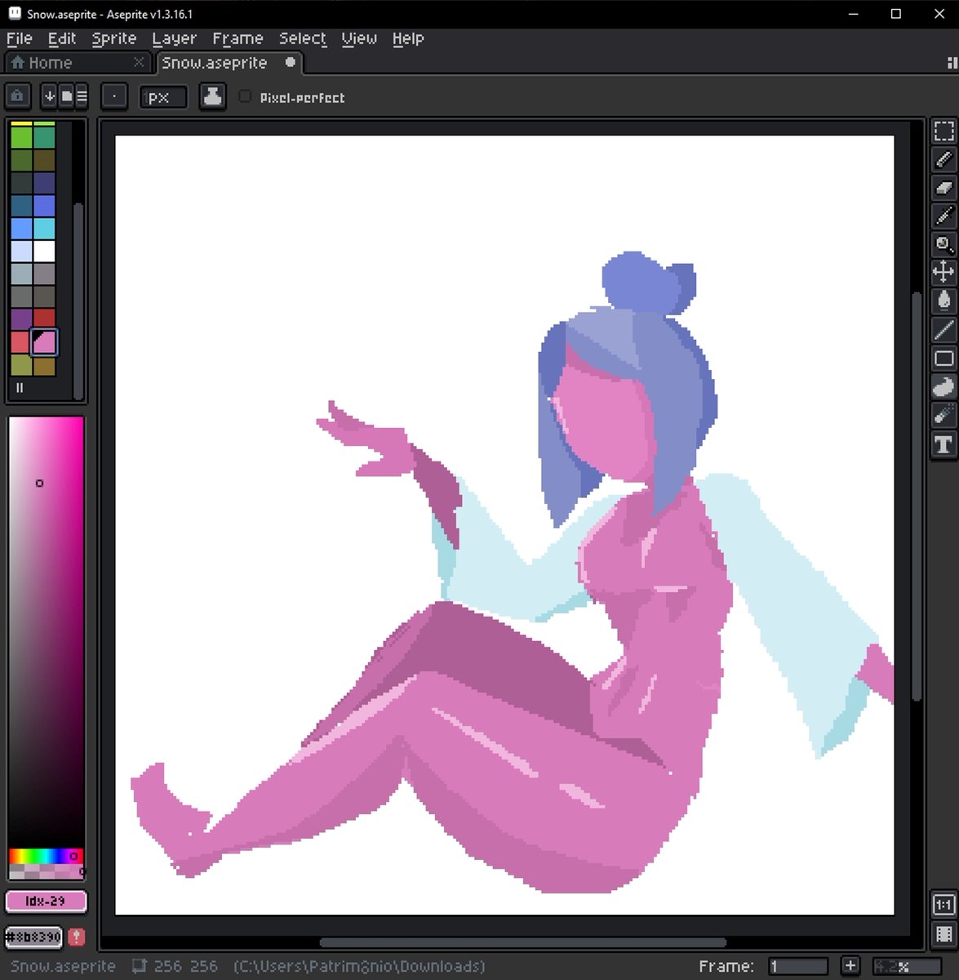
Task: Enable the Pixel-perfect checkbox
Action: click(245, 96)
